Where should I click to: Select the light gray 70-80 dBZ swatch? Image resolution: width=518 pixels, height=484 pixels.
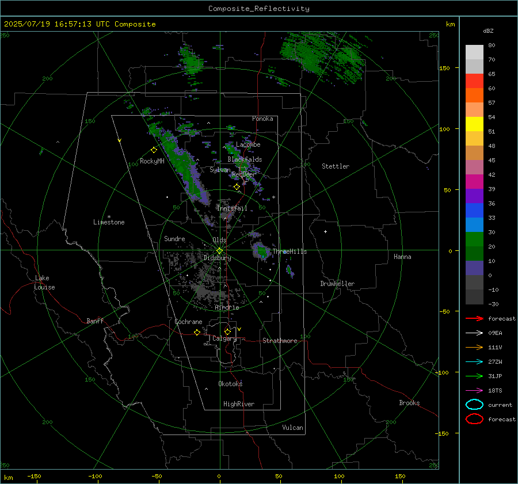click(x=474, y=52)
